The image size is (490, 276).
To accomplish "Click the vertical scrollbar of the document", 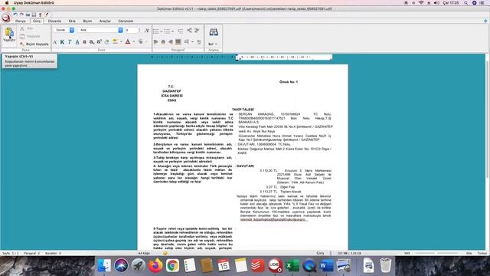I will pos(487,119).
